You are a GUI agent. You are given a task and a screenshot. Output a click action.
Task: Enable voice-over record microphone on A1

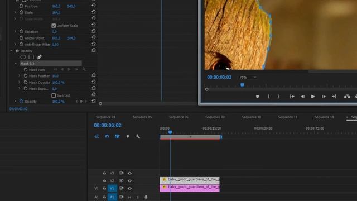[x=146, y=197]
